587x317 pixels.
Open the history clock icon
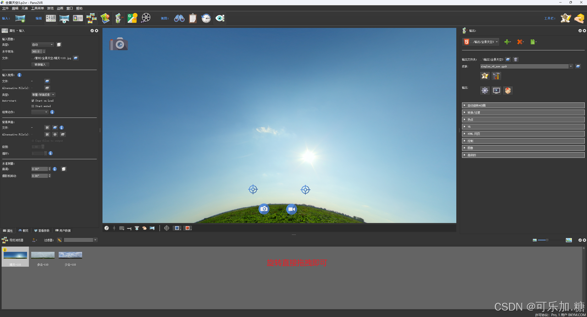click(x=206, y=18)
